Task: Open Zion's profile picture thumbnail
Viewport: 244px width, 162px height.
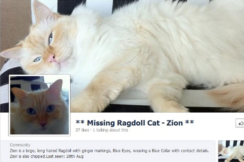Action: (39, 105)
